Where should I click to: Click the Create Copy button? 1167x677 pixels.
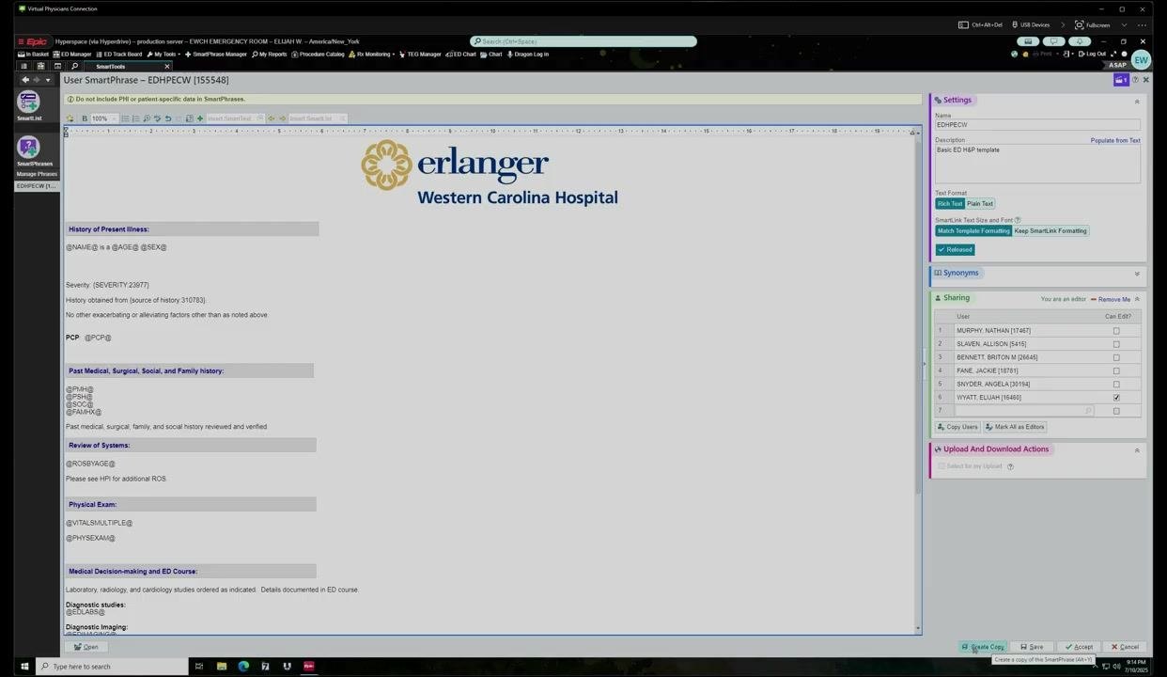(x=983, y=647)
